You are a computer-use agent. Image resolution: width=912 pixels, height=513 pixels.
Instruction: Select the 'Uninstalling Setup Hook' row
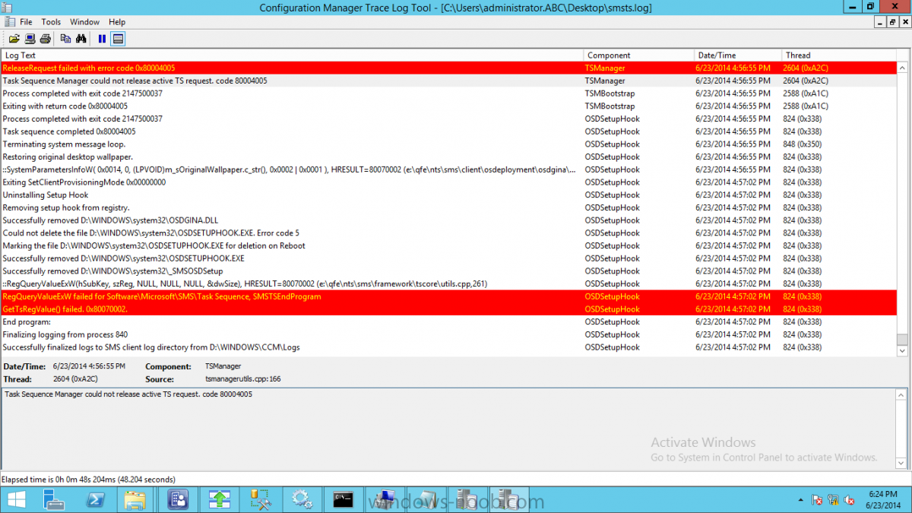pos(448,195)
